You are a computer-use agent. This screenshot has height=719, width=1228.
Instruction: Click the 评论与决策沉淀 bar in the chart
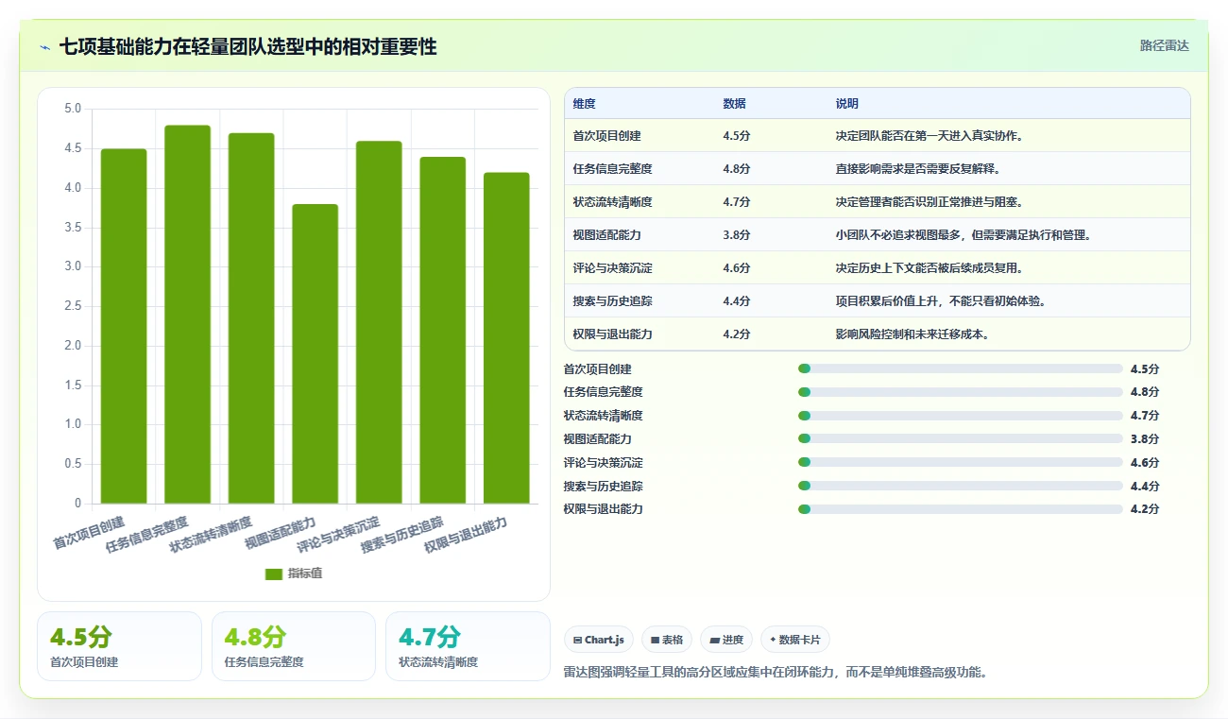pos(379,322)
